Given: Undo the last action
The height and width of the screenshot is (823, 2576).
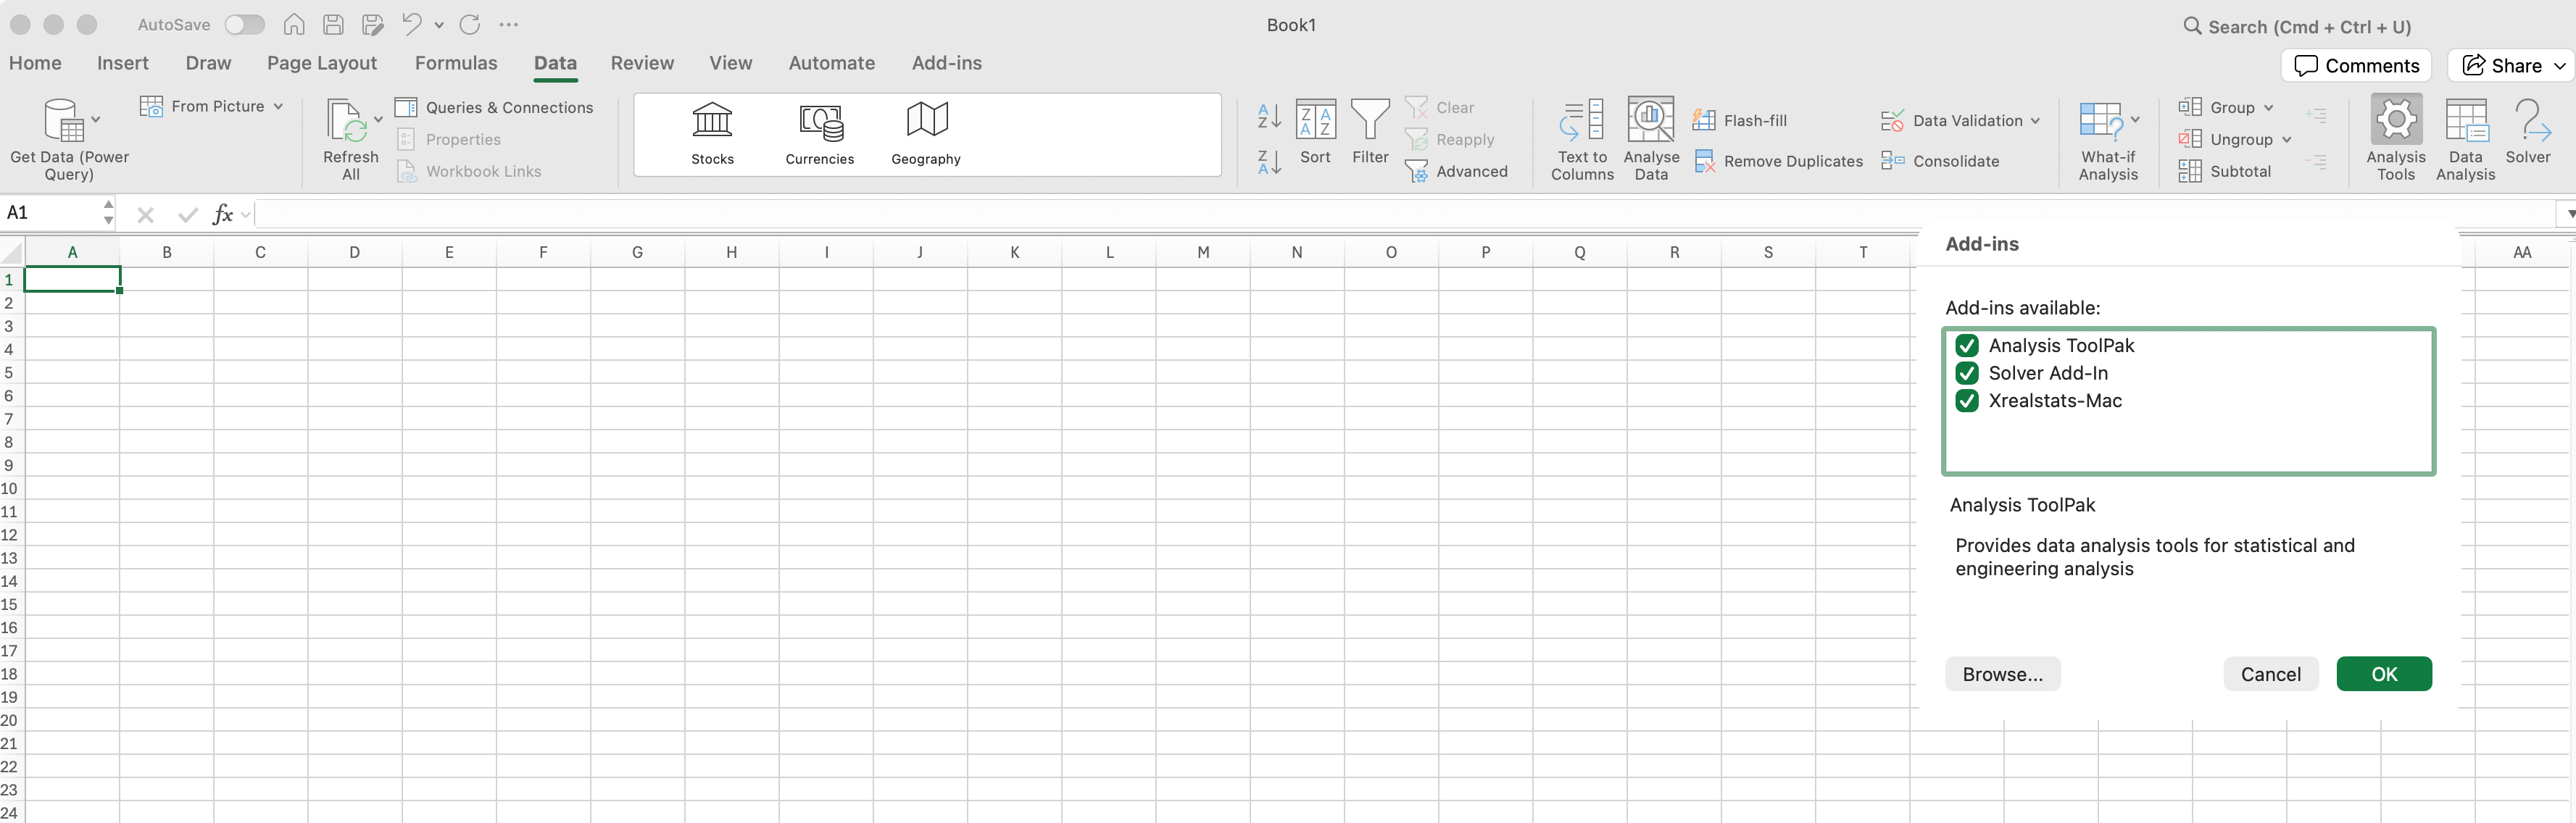Looking at the screenshot, I should click(x=411, y=24).
